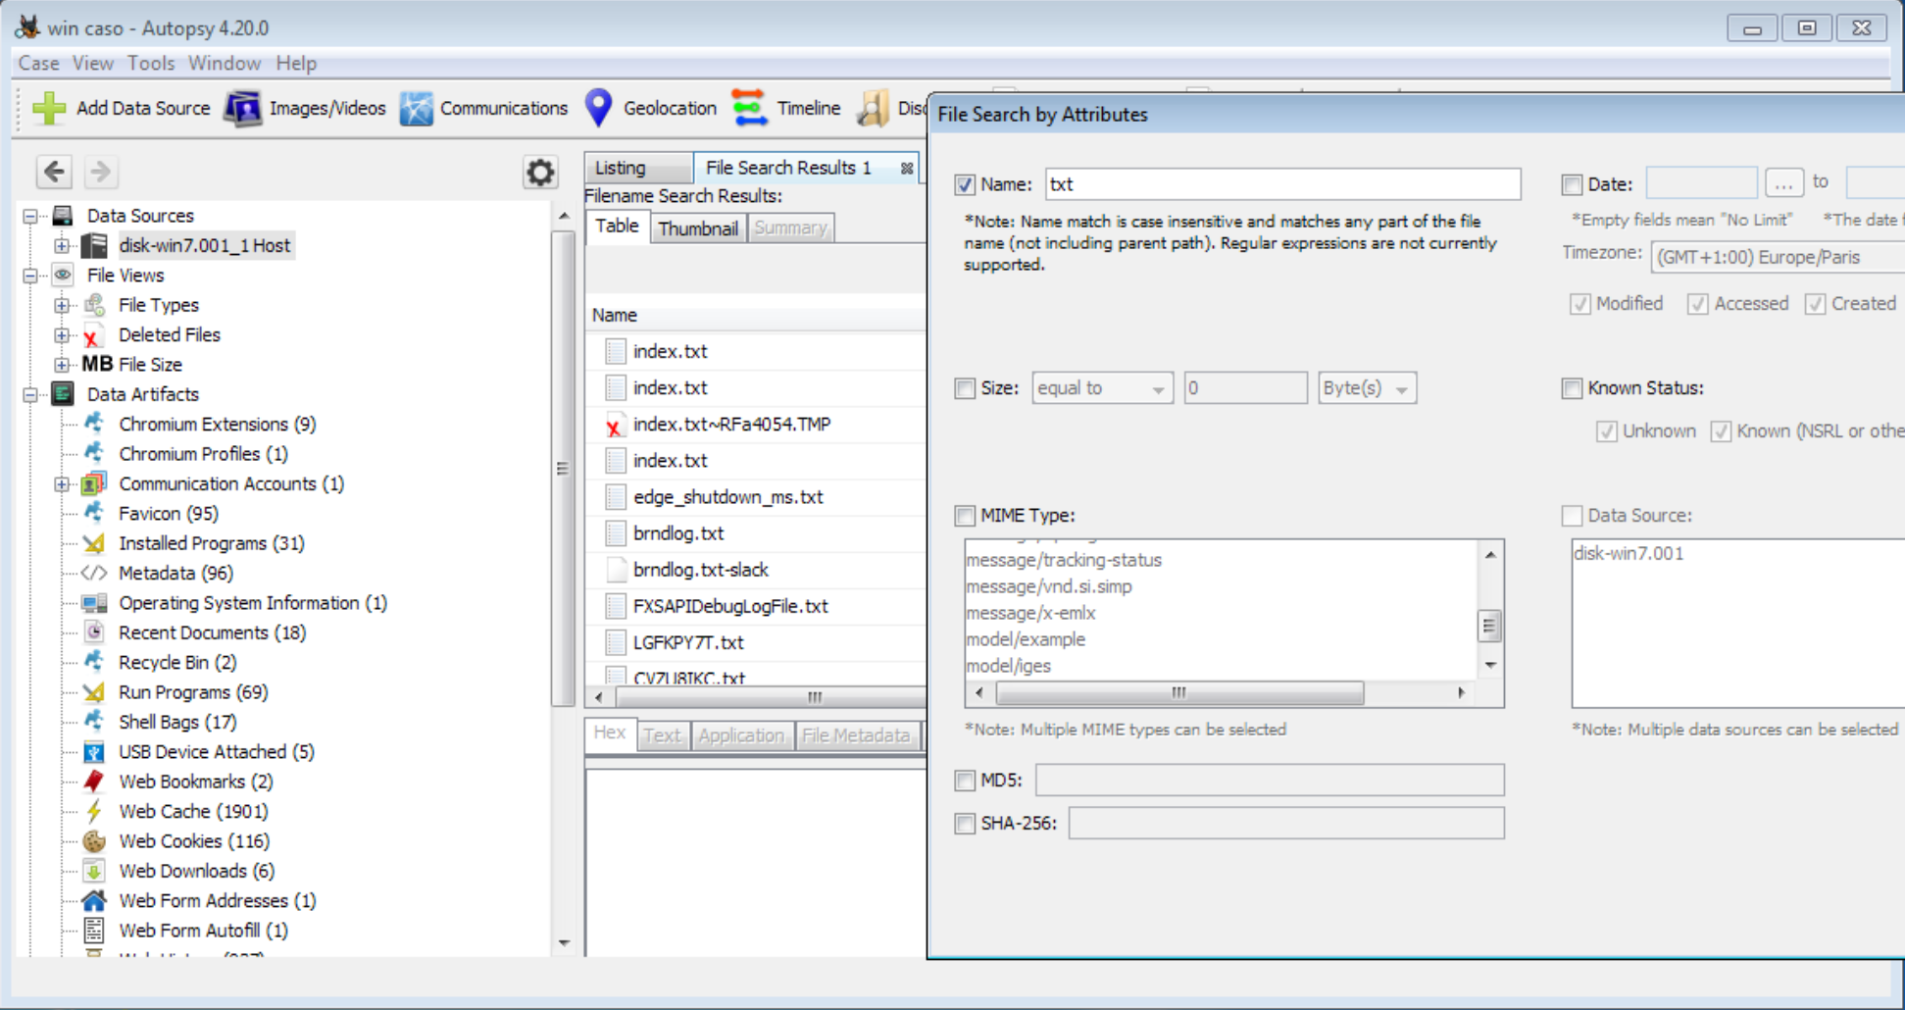This screenshot has height=1010, width=1905.
Task: Click the Add Data Source plus icon
Action: coord(48,108)
